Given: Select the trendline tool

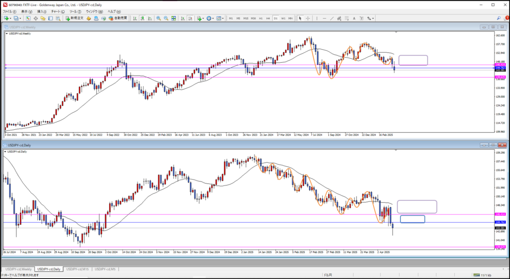Looking at the screenshot, I should pyautogui.click(x=332, y=18).
